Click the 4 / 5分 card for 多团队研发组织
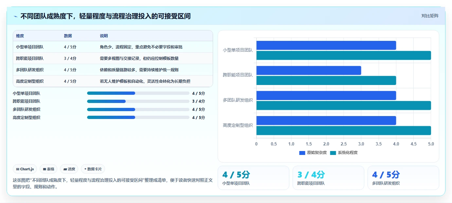This screenshot has height=203, width=452. click(403, 178)
